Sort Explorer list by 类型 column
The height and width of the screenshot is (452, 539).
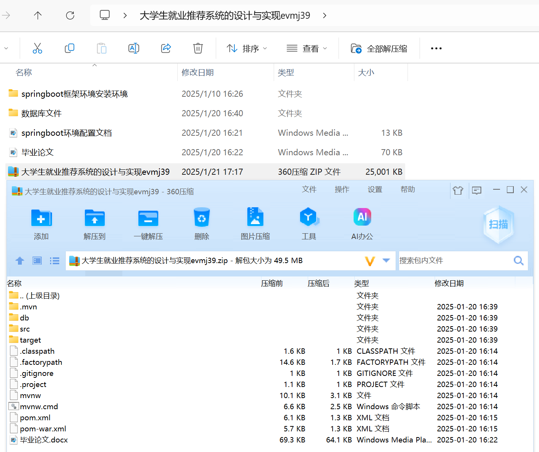coord(286,72)
